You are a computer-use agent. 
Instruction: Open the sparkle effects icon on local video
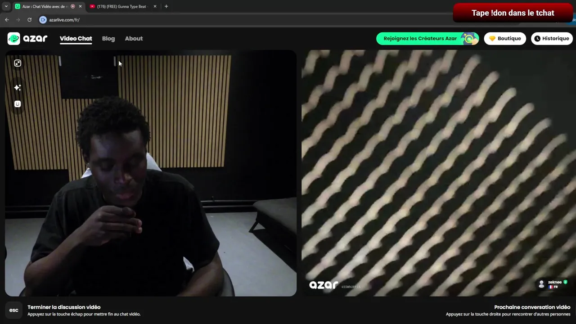[18, 88]
